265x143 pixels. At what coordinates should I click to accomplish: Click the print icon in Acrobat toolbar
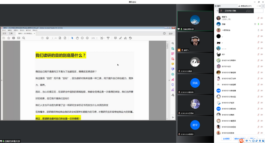click(x=14, y=38)
